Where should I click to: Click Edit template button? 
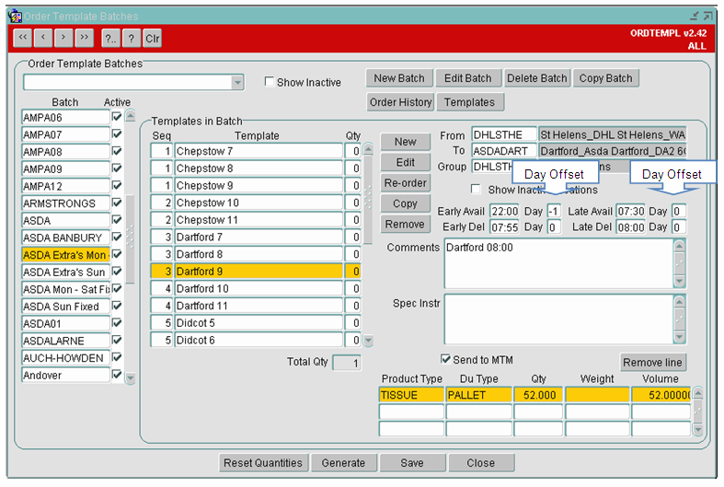(x=406, y=162)
